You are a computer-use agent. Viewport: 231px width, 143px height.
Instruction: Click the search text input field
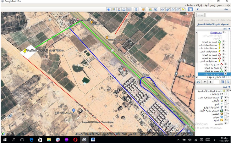218,15
